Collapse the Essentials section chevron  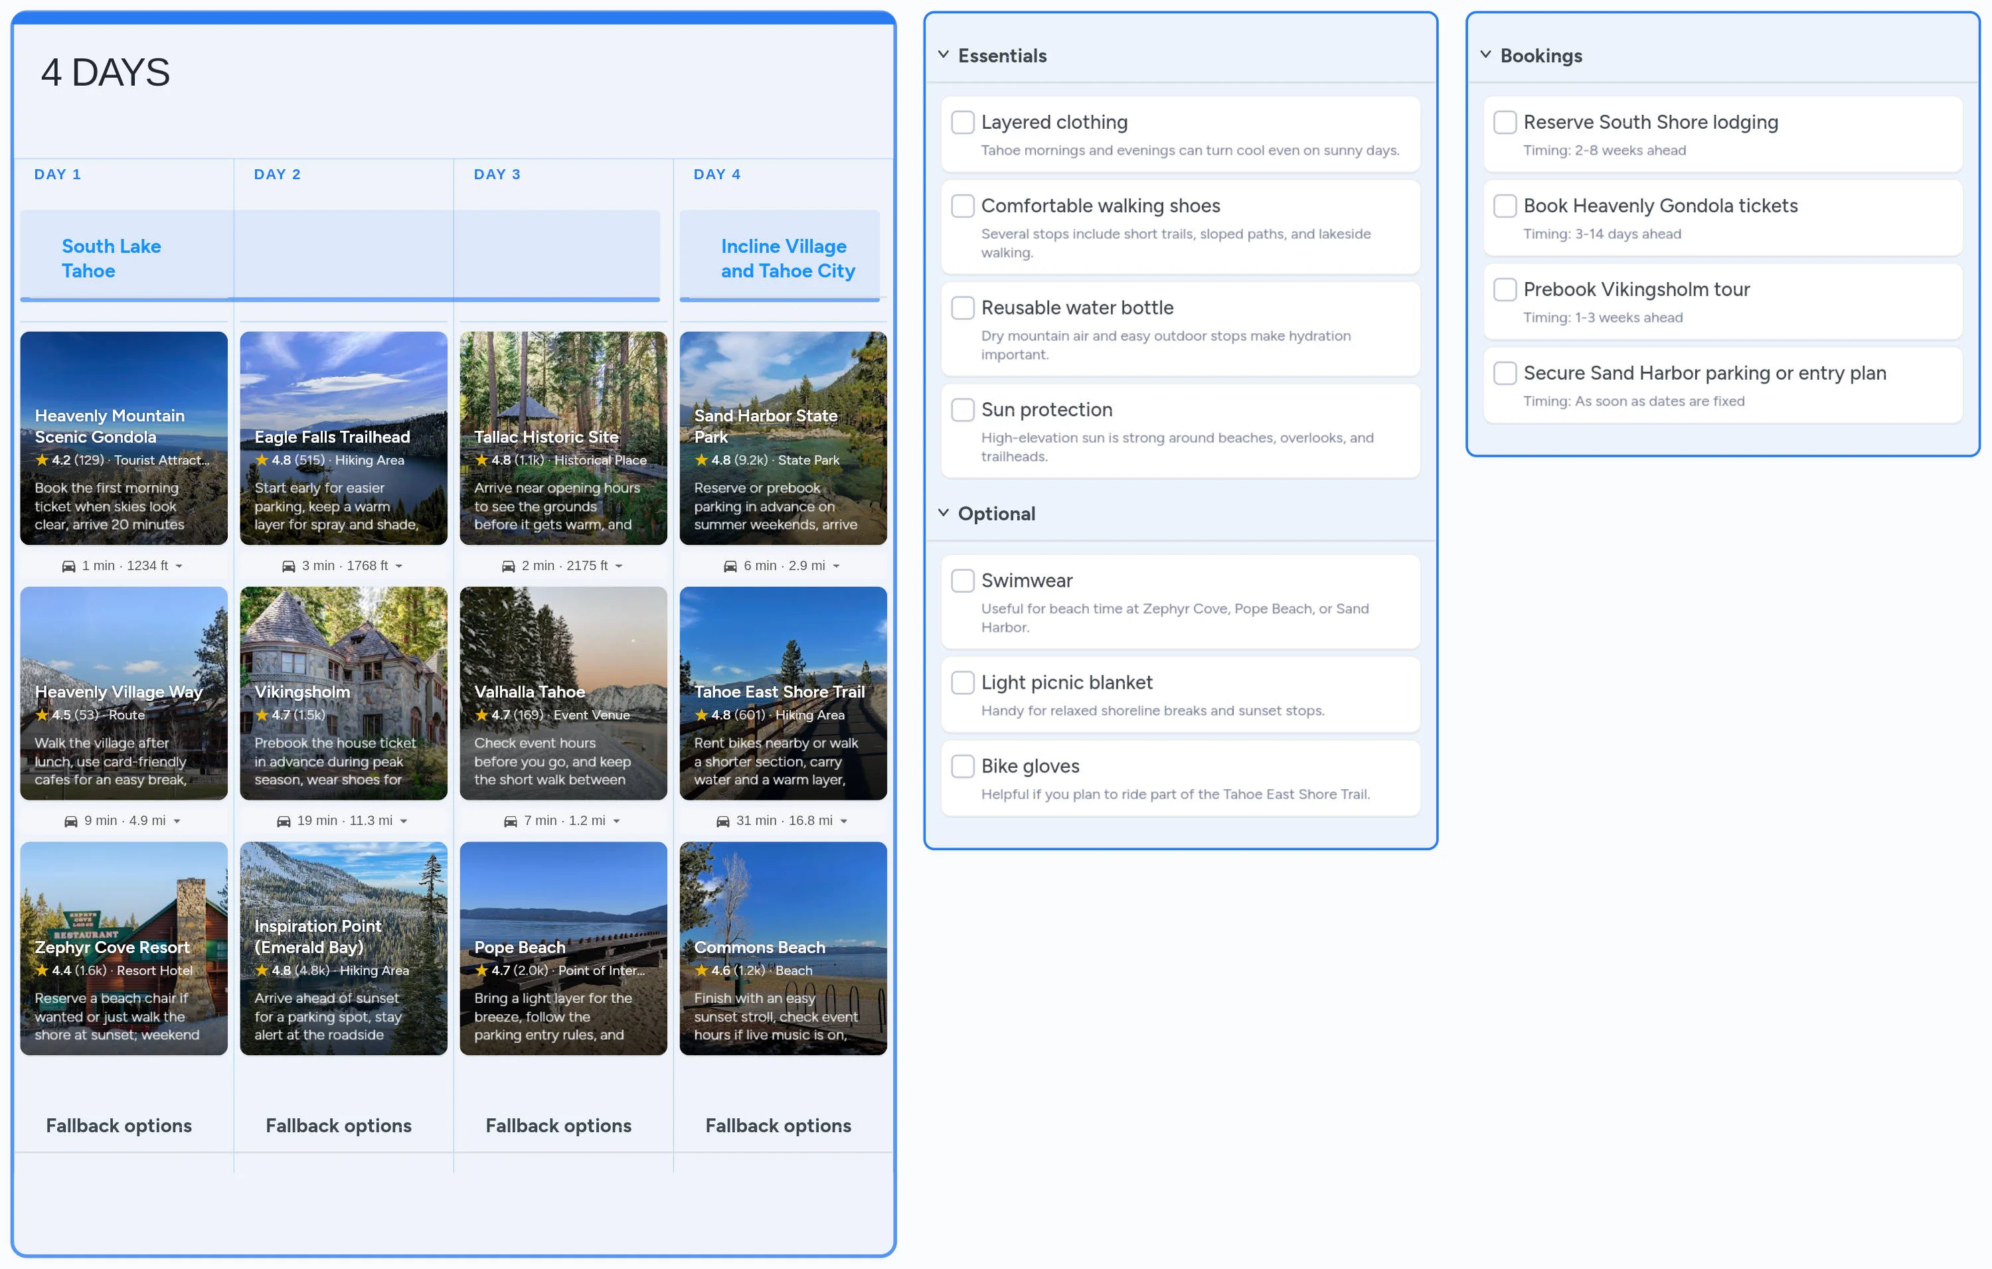pos(944,54)
